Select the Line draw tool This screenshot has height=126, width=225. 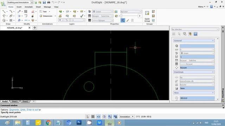coord(4,12)
